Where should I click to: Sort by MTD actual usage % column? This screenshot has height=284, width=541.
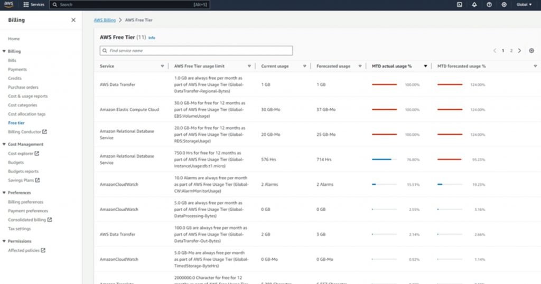coord(425,66)
